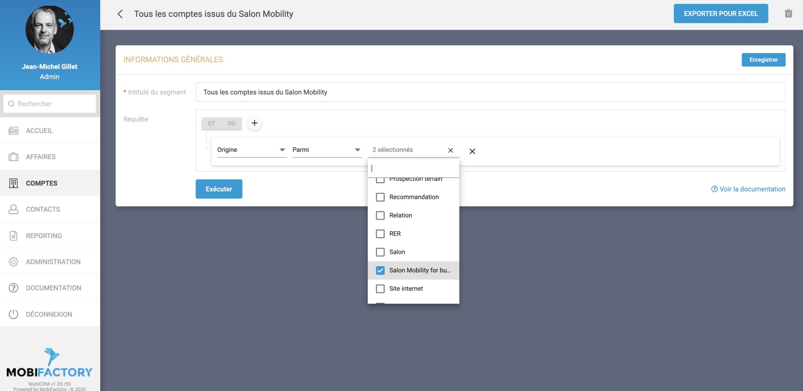Check the Relation option
This screenshot has width=803, height=391.
click(x=380, y=215)
